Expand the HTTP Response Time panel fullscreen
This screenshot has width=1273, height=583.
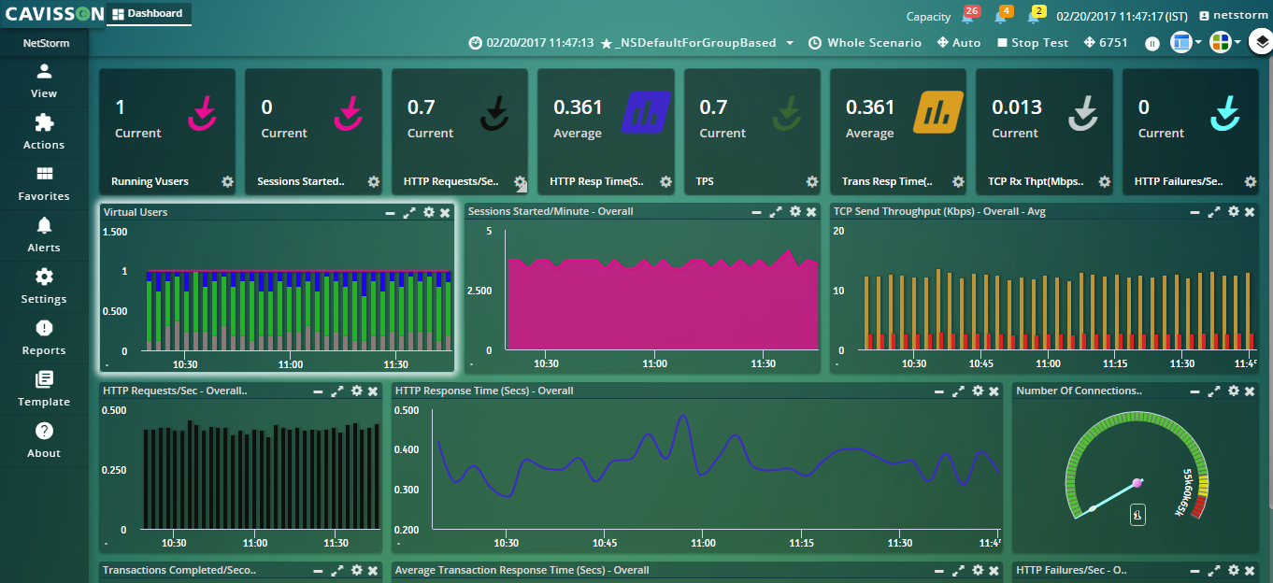958,391
